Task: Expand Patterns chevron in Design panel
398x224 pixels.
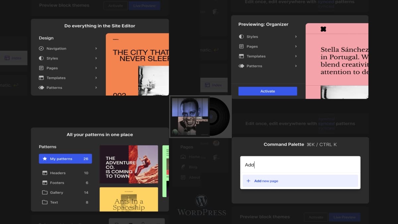Action: click(x=96, y=88)
